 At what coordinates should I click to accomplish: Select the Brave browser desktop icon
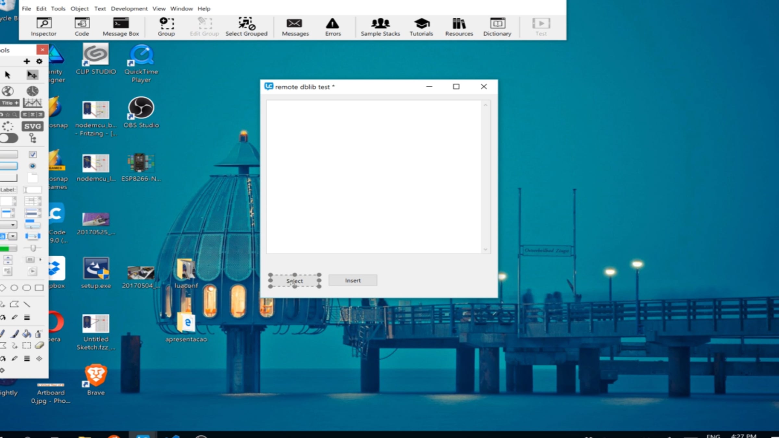96,380
